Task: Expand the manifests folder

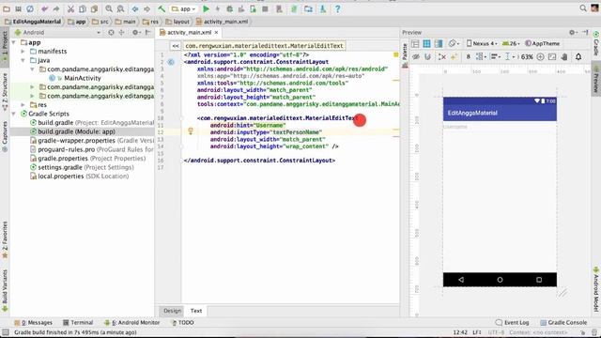Action: click(x=23, y=52)
